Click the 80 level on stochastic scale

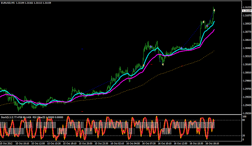244,120
